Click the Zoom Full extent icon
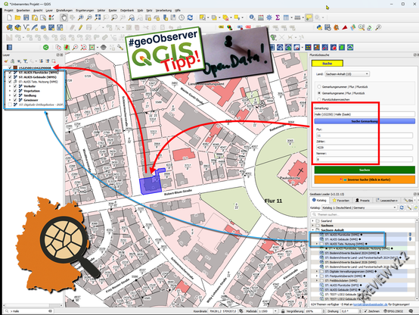The image size is (419, 315). [98, 17]
